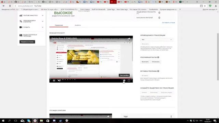
Task: Open the Mail app on the taskbar
Action: 22,121
